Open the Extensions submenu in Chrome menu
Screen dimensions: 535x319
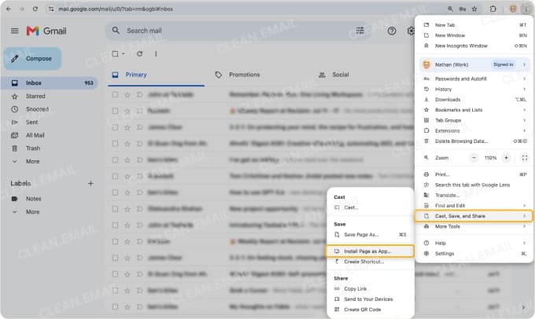pyautogui.click(x=474, y=130)
